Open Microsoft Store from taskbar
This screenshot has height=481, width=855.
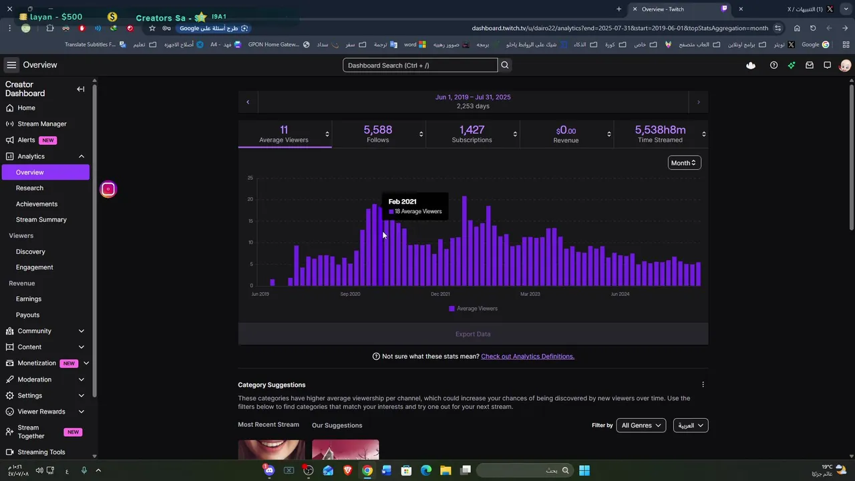coord(406,470)
